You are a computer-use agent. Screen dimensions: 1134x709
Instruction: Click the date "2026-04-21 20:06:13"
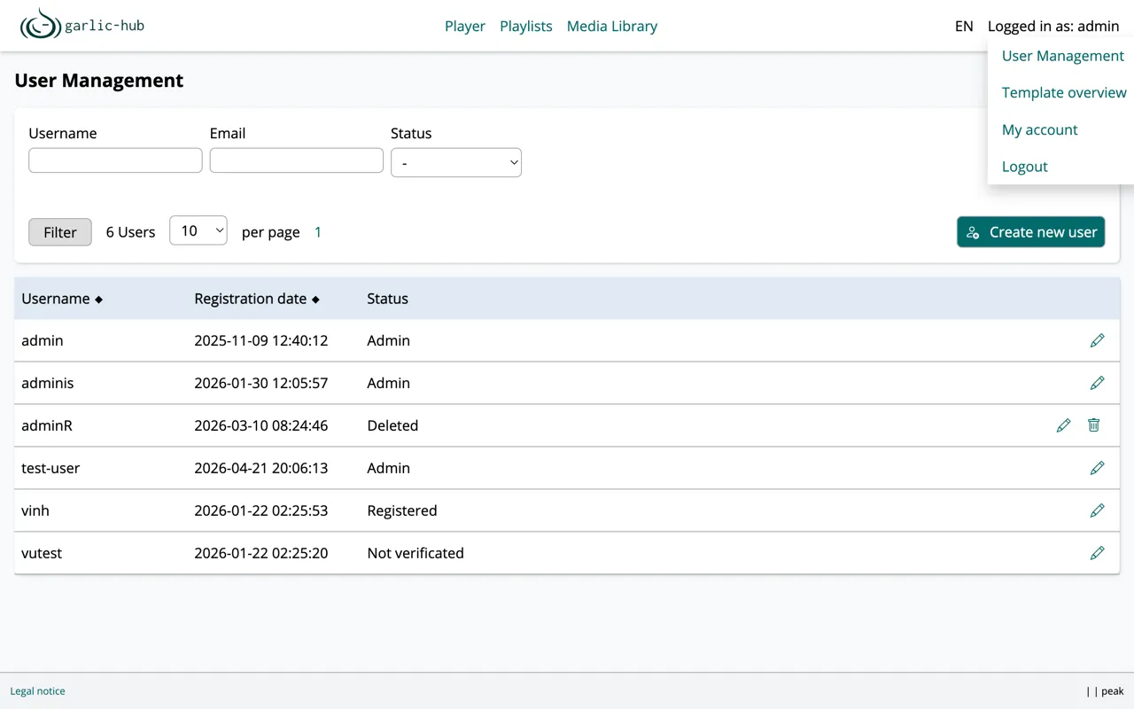(261, 468)
